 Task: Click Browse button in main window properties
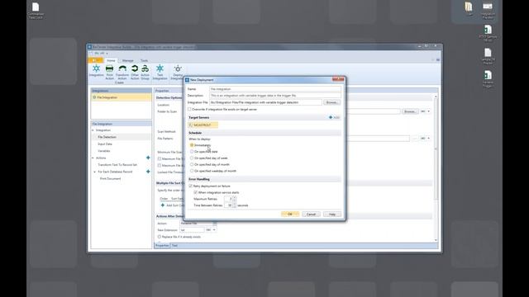tap(410, 111)
